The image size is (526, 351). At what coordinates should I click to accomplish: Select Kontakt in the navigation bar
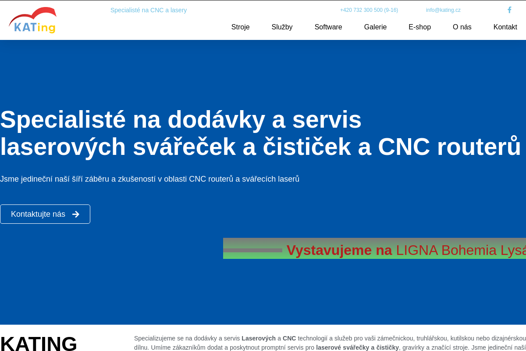[505, 27]
